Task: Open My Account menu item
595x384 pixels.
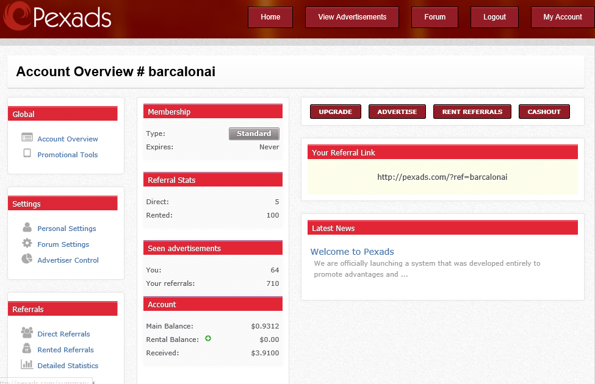Action: [x=563, y=17]
